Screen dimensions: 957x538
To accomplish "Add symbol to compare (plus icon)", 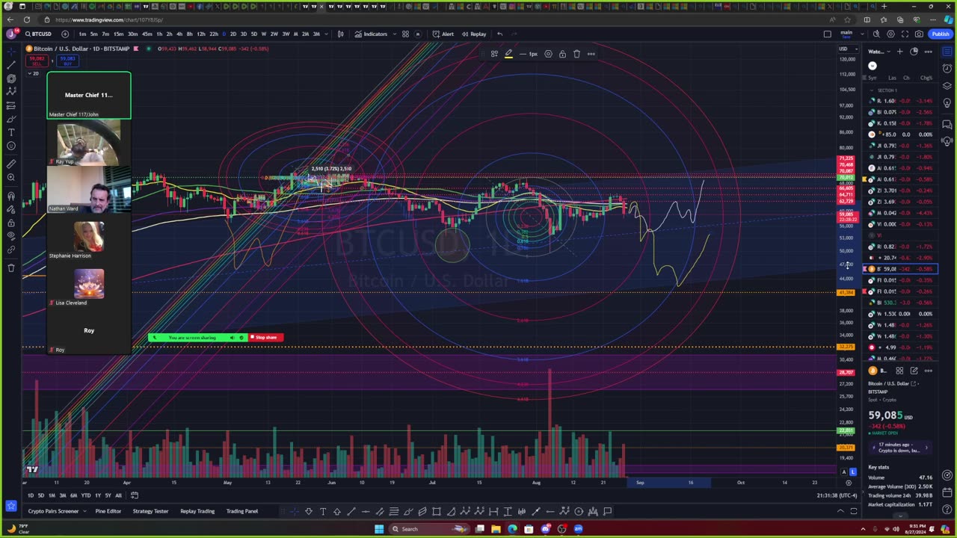I will click(65, 34).
